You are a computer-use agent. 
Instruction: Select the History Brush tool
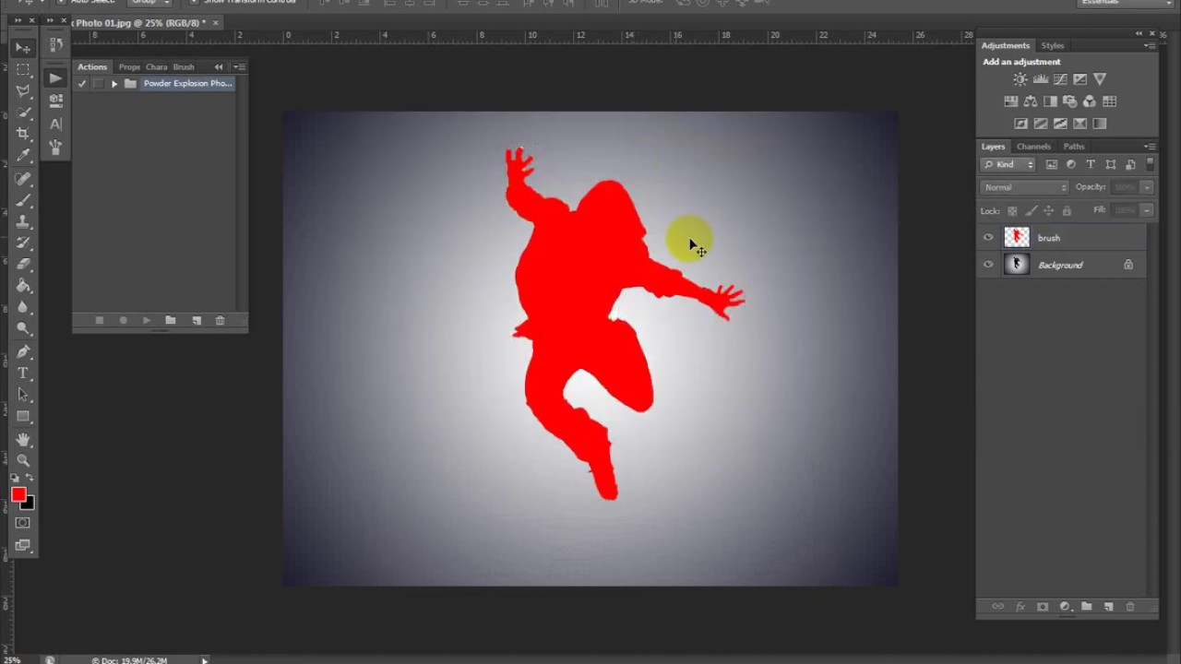(x=23, y=243)
